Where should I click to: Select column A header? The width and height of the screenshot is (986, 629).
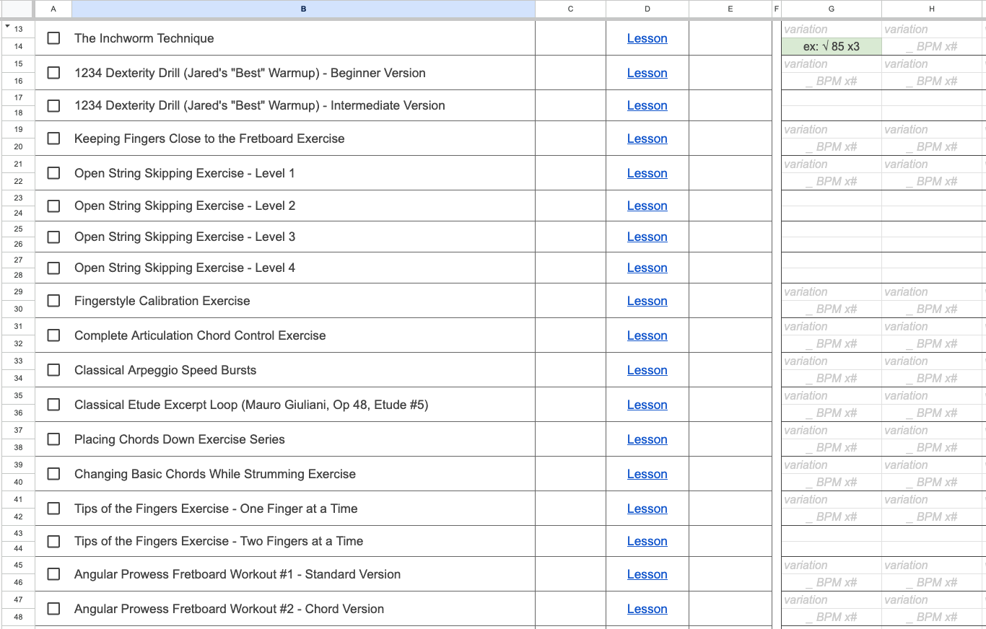point(53,9)
